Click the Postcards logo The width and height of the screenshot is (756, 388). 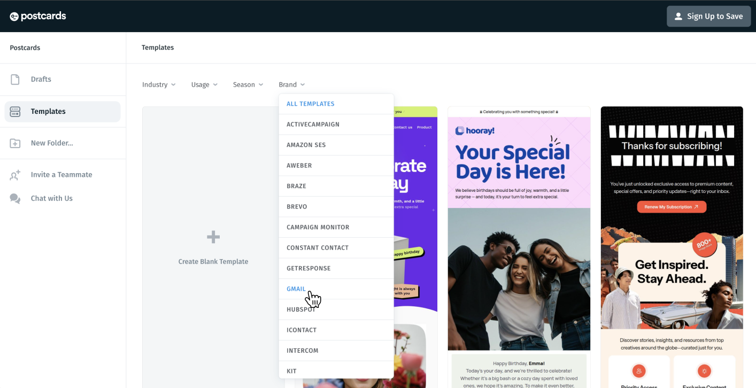point(38,16)
